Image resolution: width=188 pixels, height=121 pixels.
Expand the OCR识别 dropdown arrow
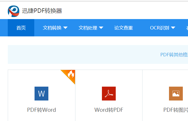tap(173, 28)
